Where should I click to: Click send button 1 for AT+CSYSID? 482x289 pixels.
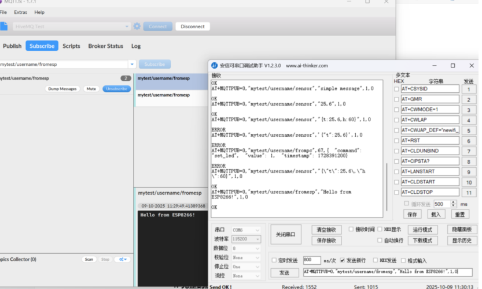point(469,89)
